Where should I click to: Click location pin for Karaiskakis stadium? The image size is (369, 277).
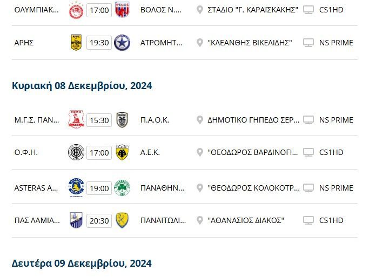200,10
